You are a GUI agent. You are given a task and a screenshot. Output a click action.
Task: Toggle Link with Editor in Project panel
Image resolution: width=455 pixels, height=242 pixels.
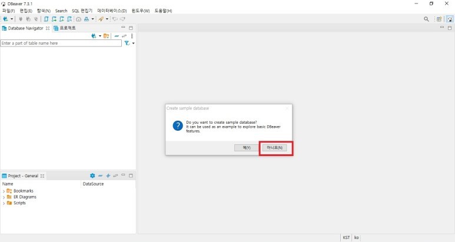pyautogui.click(x=115, y=175)
